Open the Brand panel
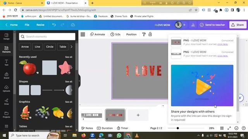The image size is (248, 139). [x=7, y=76]
